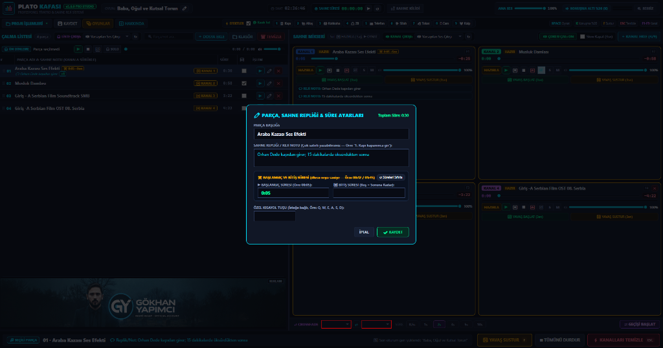Open second crossfade channel dropdown
Image resolution: width=663 pixels, height=348 pixels.
pos(376,324)
